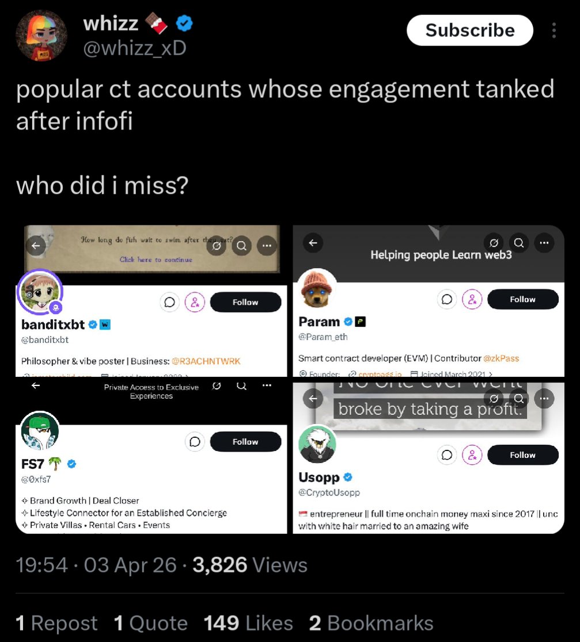Click the Subscribe button for whizz
Viewport: 580px width, 642px height.
[469, 30]
